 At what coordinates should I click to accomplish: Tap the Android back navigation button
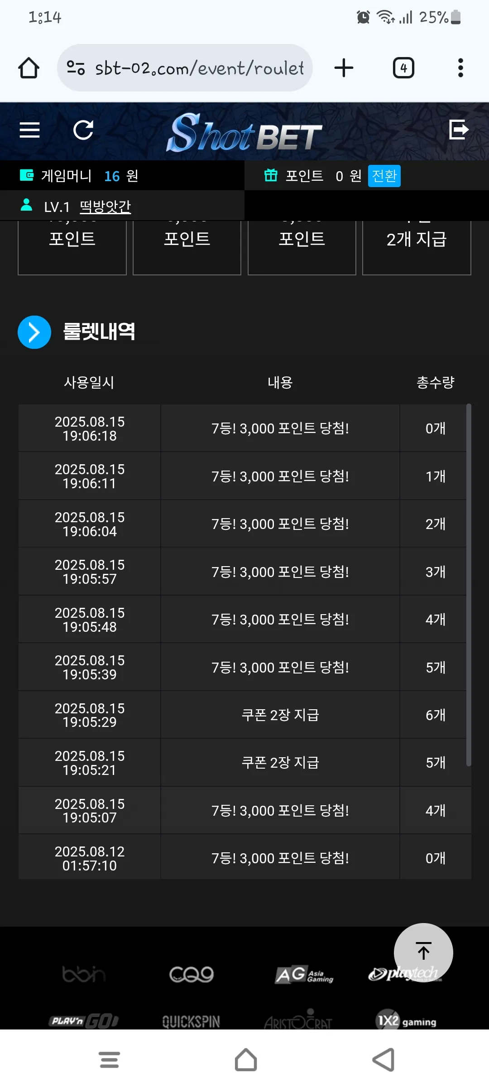(384, 1060)
